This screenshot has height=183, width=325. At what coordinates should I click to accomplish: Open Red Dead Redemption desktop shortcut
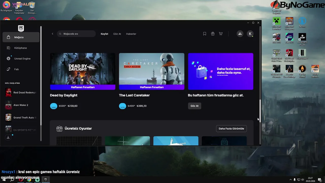click(289, 55)
